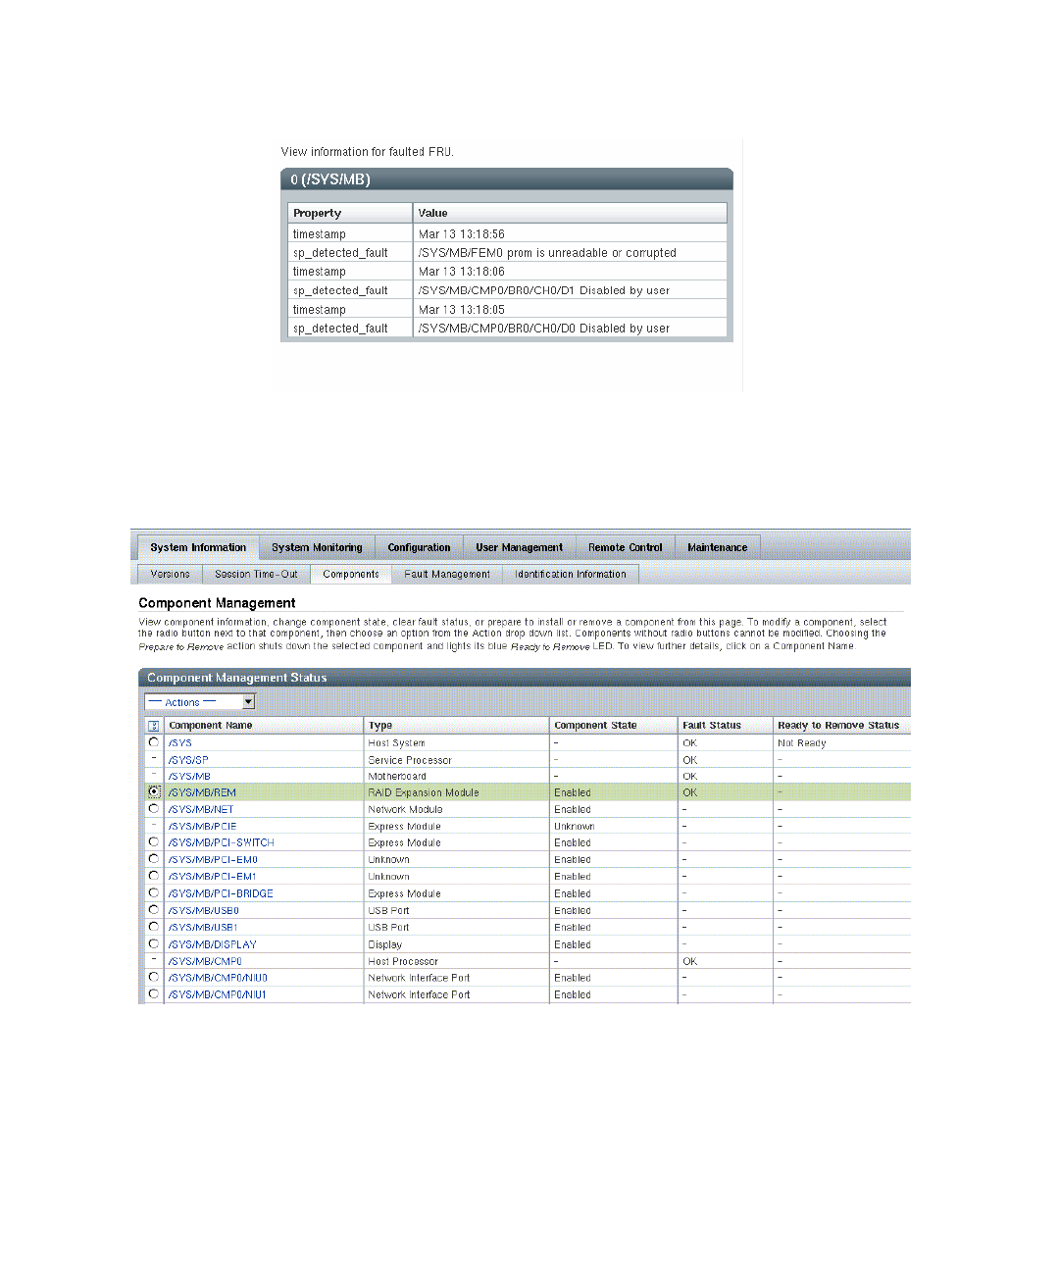Image resolution: width=1059 pixels, height=1271 pixels.
Task: Click the deselect icon in the table header
Action: [x=153, y=726]
